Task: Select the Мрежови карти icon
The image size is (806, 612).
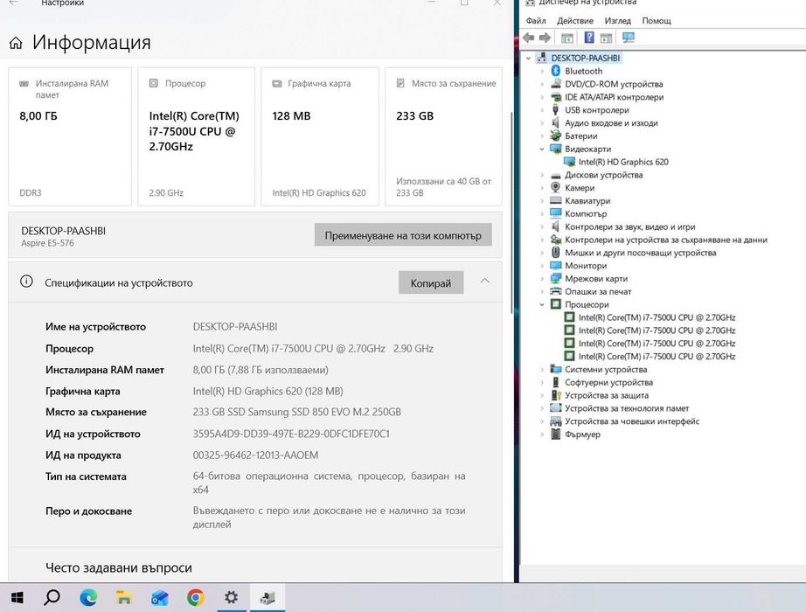Action: tap(555, 278)
